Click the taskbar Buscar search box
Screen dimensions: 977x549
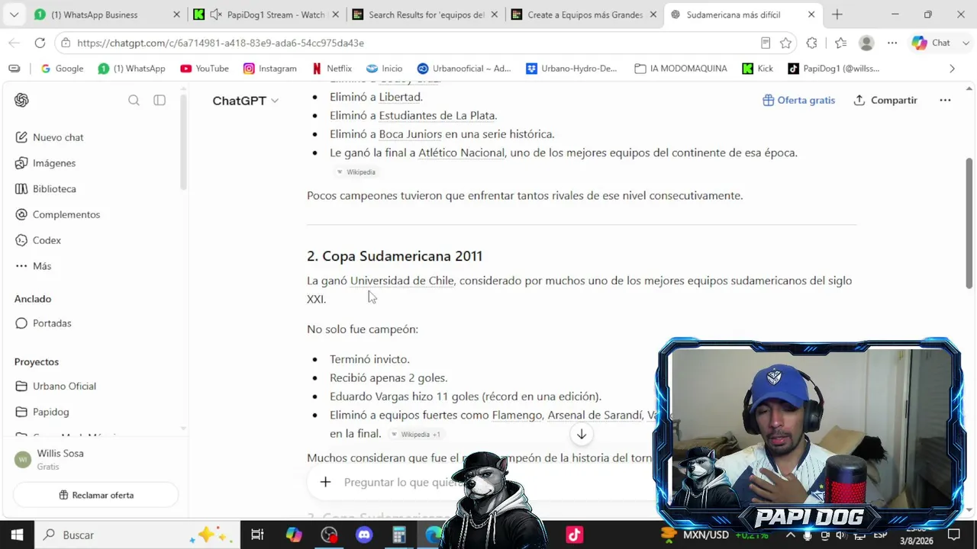point(137,535)
